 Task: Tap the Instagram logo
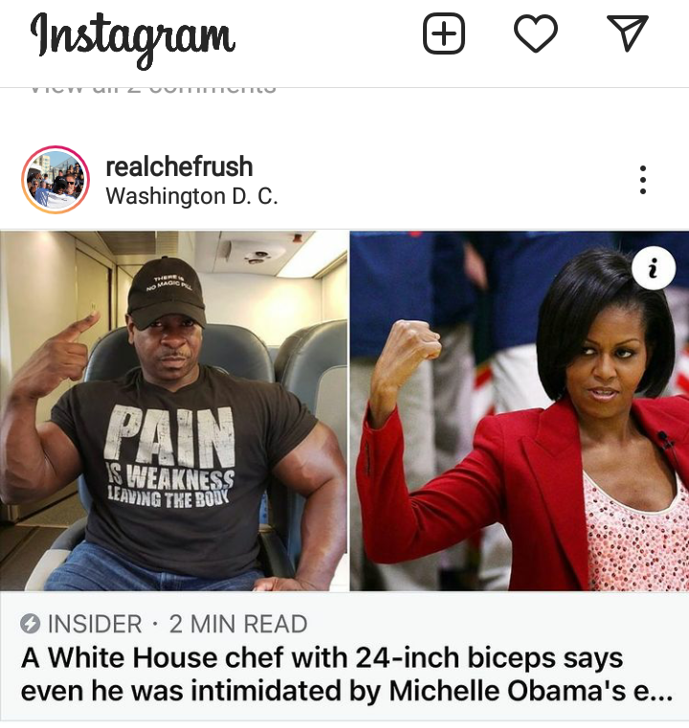pyautogui.click(x=133, y=40)
